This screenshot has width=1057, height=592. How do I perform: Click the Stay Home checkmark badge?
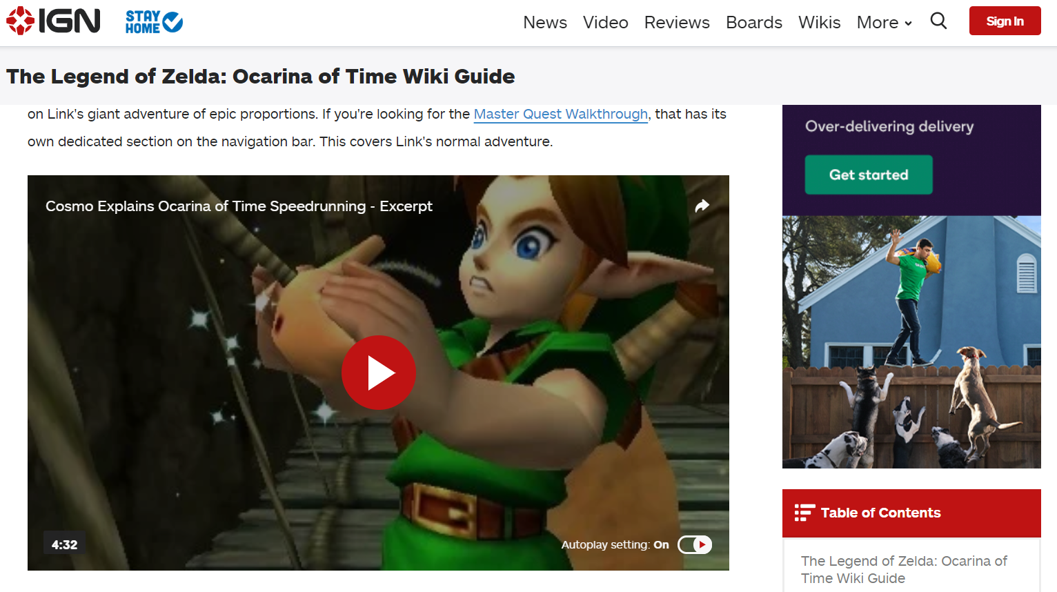click(154, 22)
